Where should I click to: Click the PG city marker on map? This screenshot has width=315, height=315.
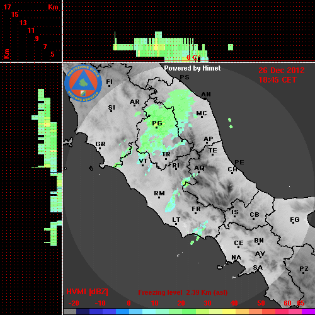click(x=157, y=128)
